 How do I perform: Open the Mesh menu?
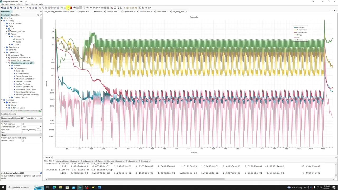(x=12, y=4)
